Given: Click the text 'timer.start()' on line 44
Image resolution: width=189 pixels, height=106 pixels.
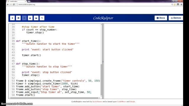Looking at the screenshot, I should click(x=32, y=55).
